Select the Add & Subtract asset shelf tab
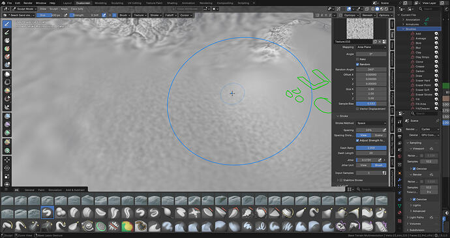 (75, 190)
